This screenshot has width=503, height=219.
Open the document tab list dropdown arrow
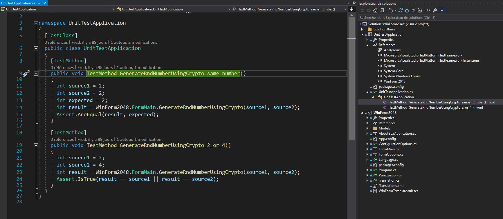pyautogui.click(x=349, y=3)
